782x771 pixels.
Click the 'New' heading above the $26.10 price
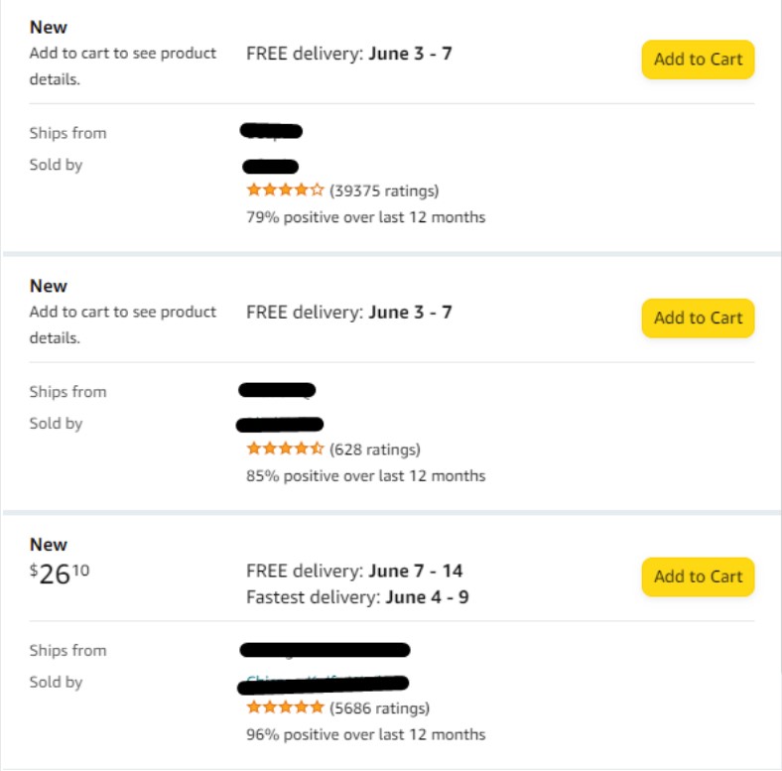tap(49, 544)
